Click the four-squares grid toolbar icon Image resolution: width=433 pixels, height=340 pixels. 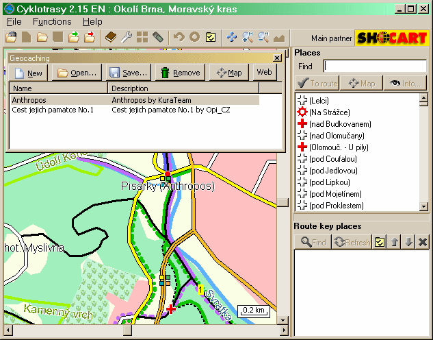142,37
